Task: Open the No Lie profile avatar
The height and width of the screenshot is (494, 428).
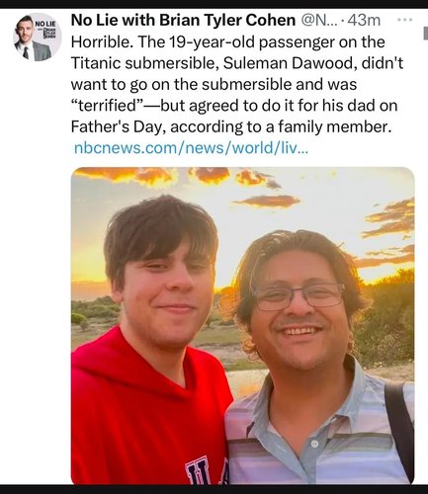Action: pos(38,38)
